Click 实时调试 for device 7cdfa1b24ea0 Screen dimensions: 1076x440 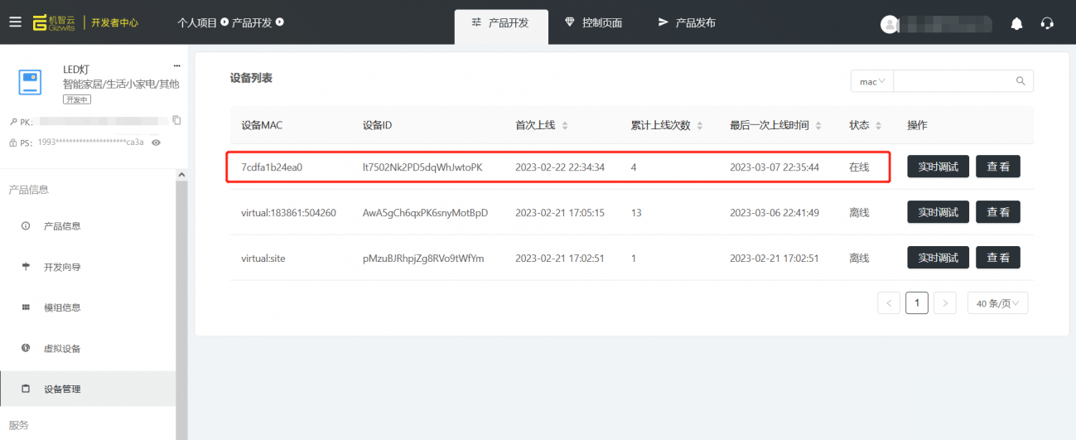[x=938, y=167]
